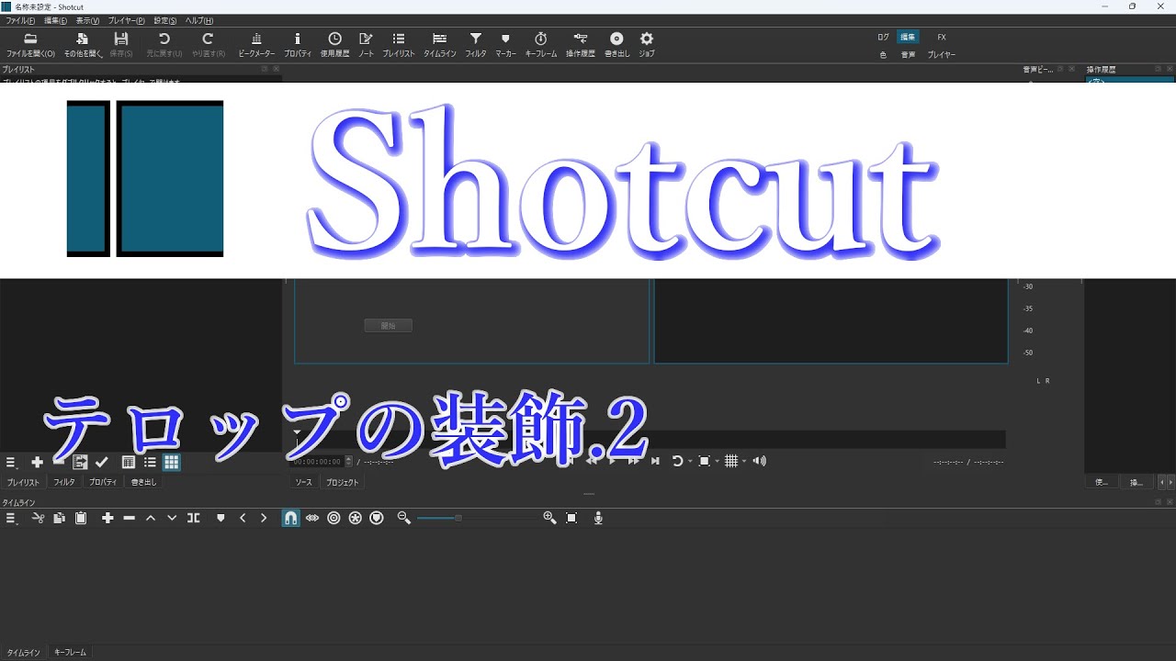Click the その他を開く (Open Other) icon
The height and width of the screenshot is (661, 1176).
tap(83, 44)
